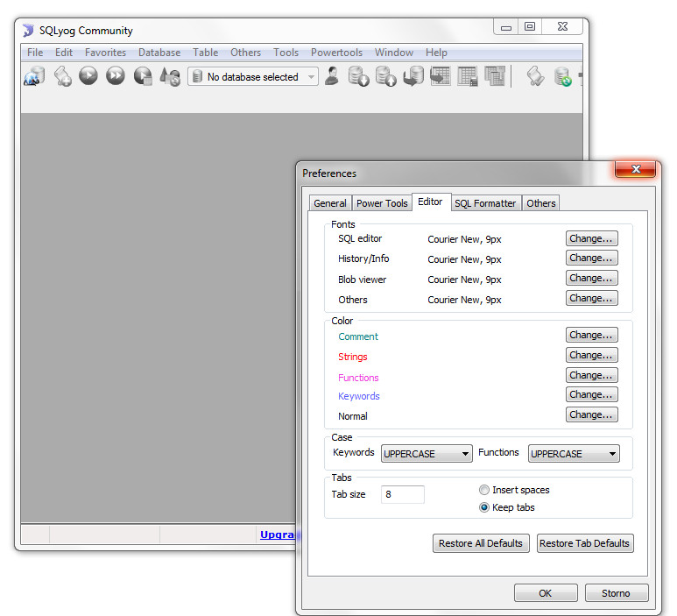Viewport: 677px width, 616px height.
Task: Switch to the General tab
Action: 330,203
